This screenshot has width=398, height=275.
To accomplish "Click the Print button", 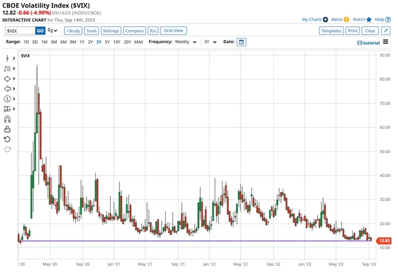I will coord(352,30).
